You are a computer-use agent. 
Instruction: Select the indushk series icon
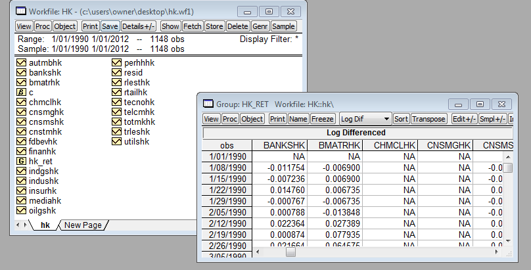pos(21,181)
